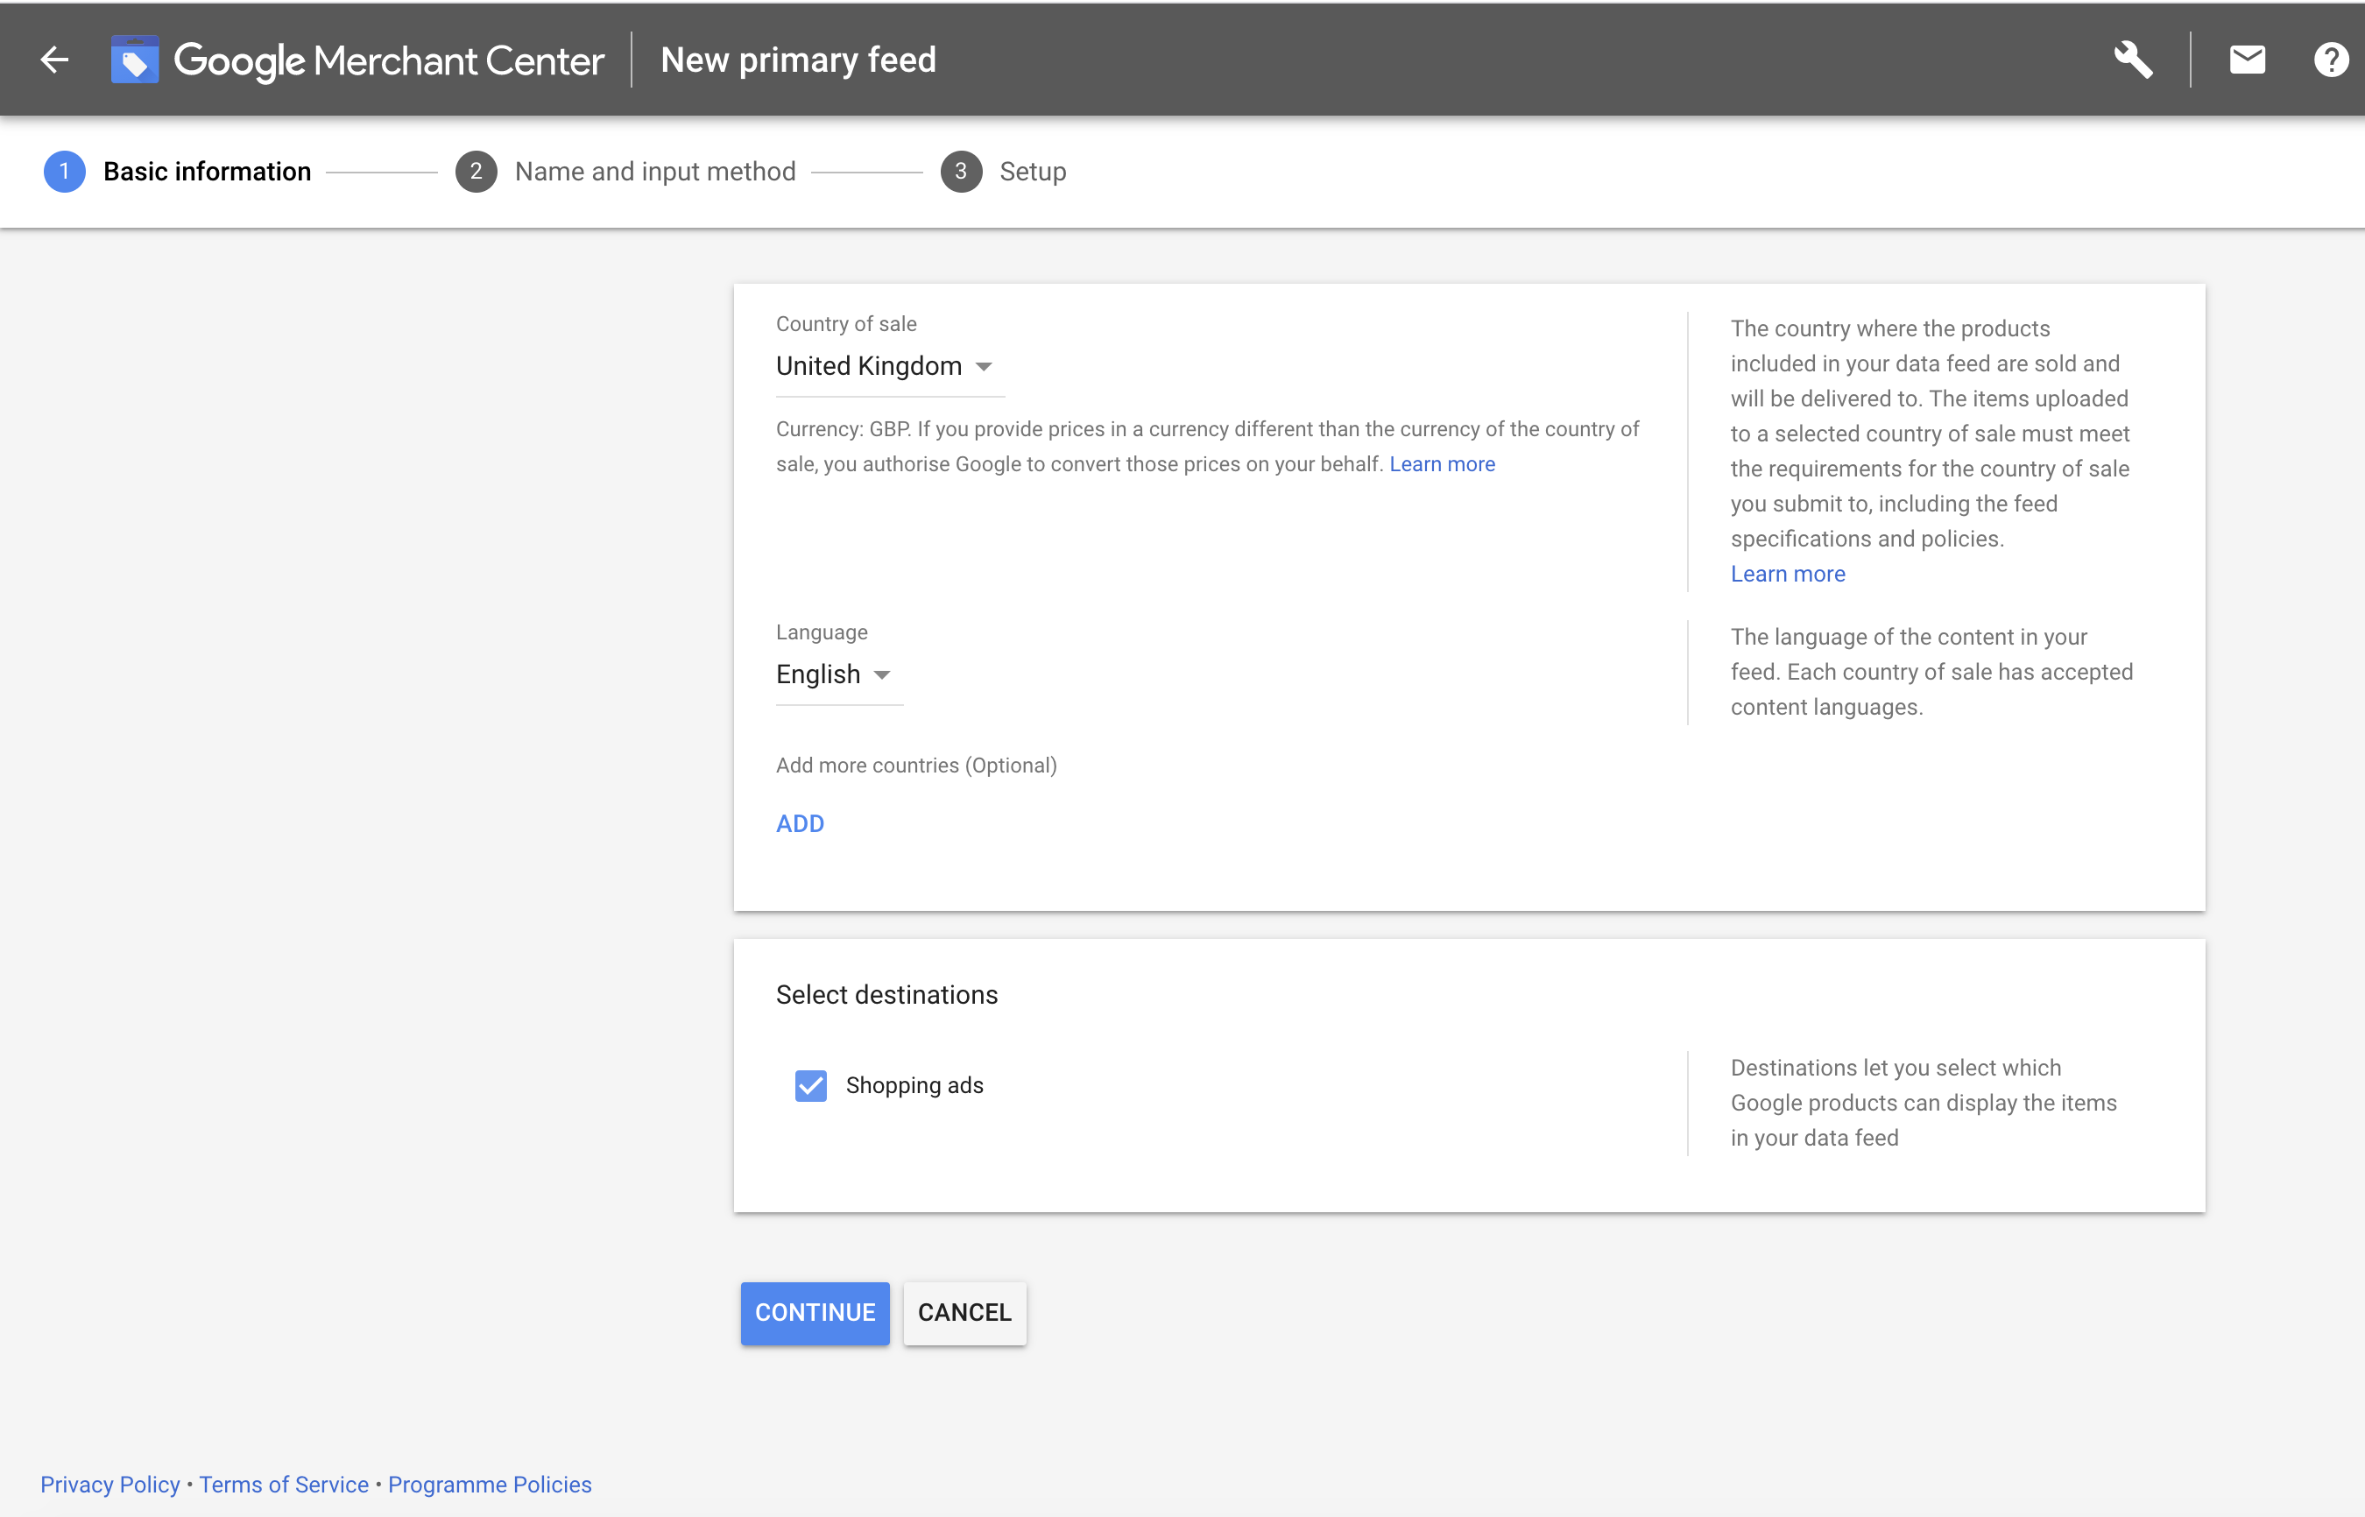Click ADD to add more countries
The image size is (2365, 1517).
pyautogui.click(x=799, y=823)
